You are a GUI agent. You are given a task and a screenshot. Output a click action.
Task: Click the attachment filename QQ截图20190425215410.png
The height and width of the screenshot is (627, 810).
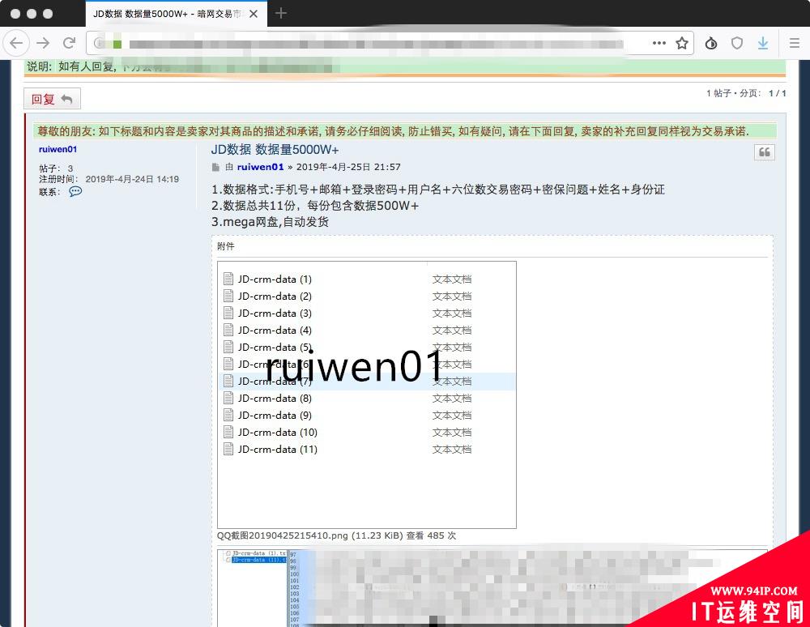click(x=283, y=535)
